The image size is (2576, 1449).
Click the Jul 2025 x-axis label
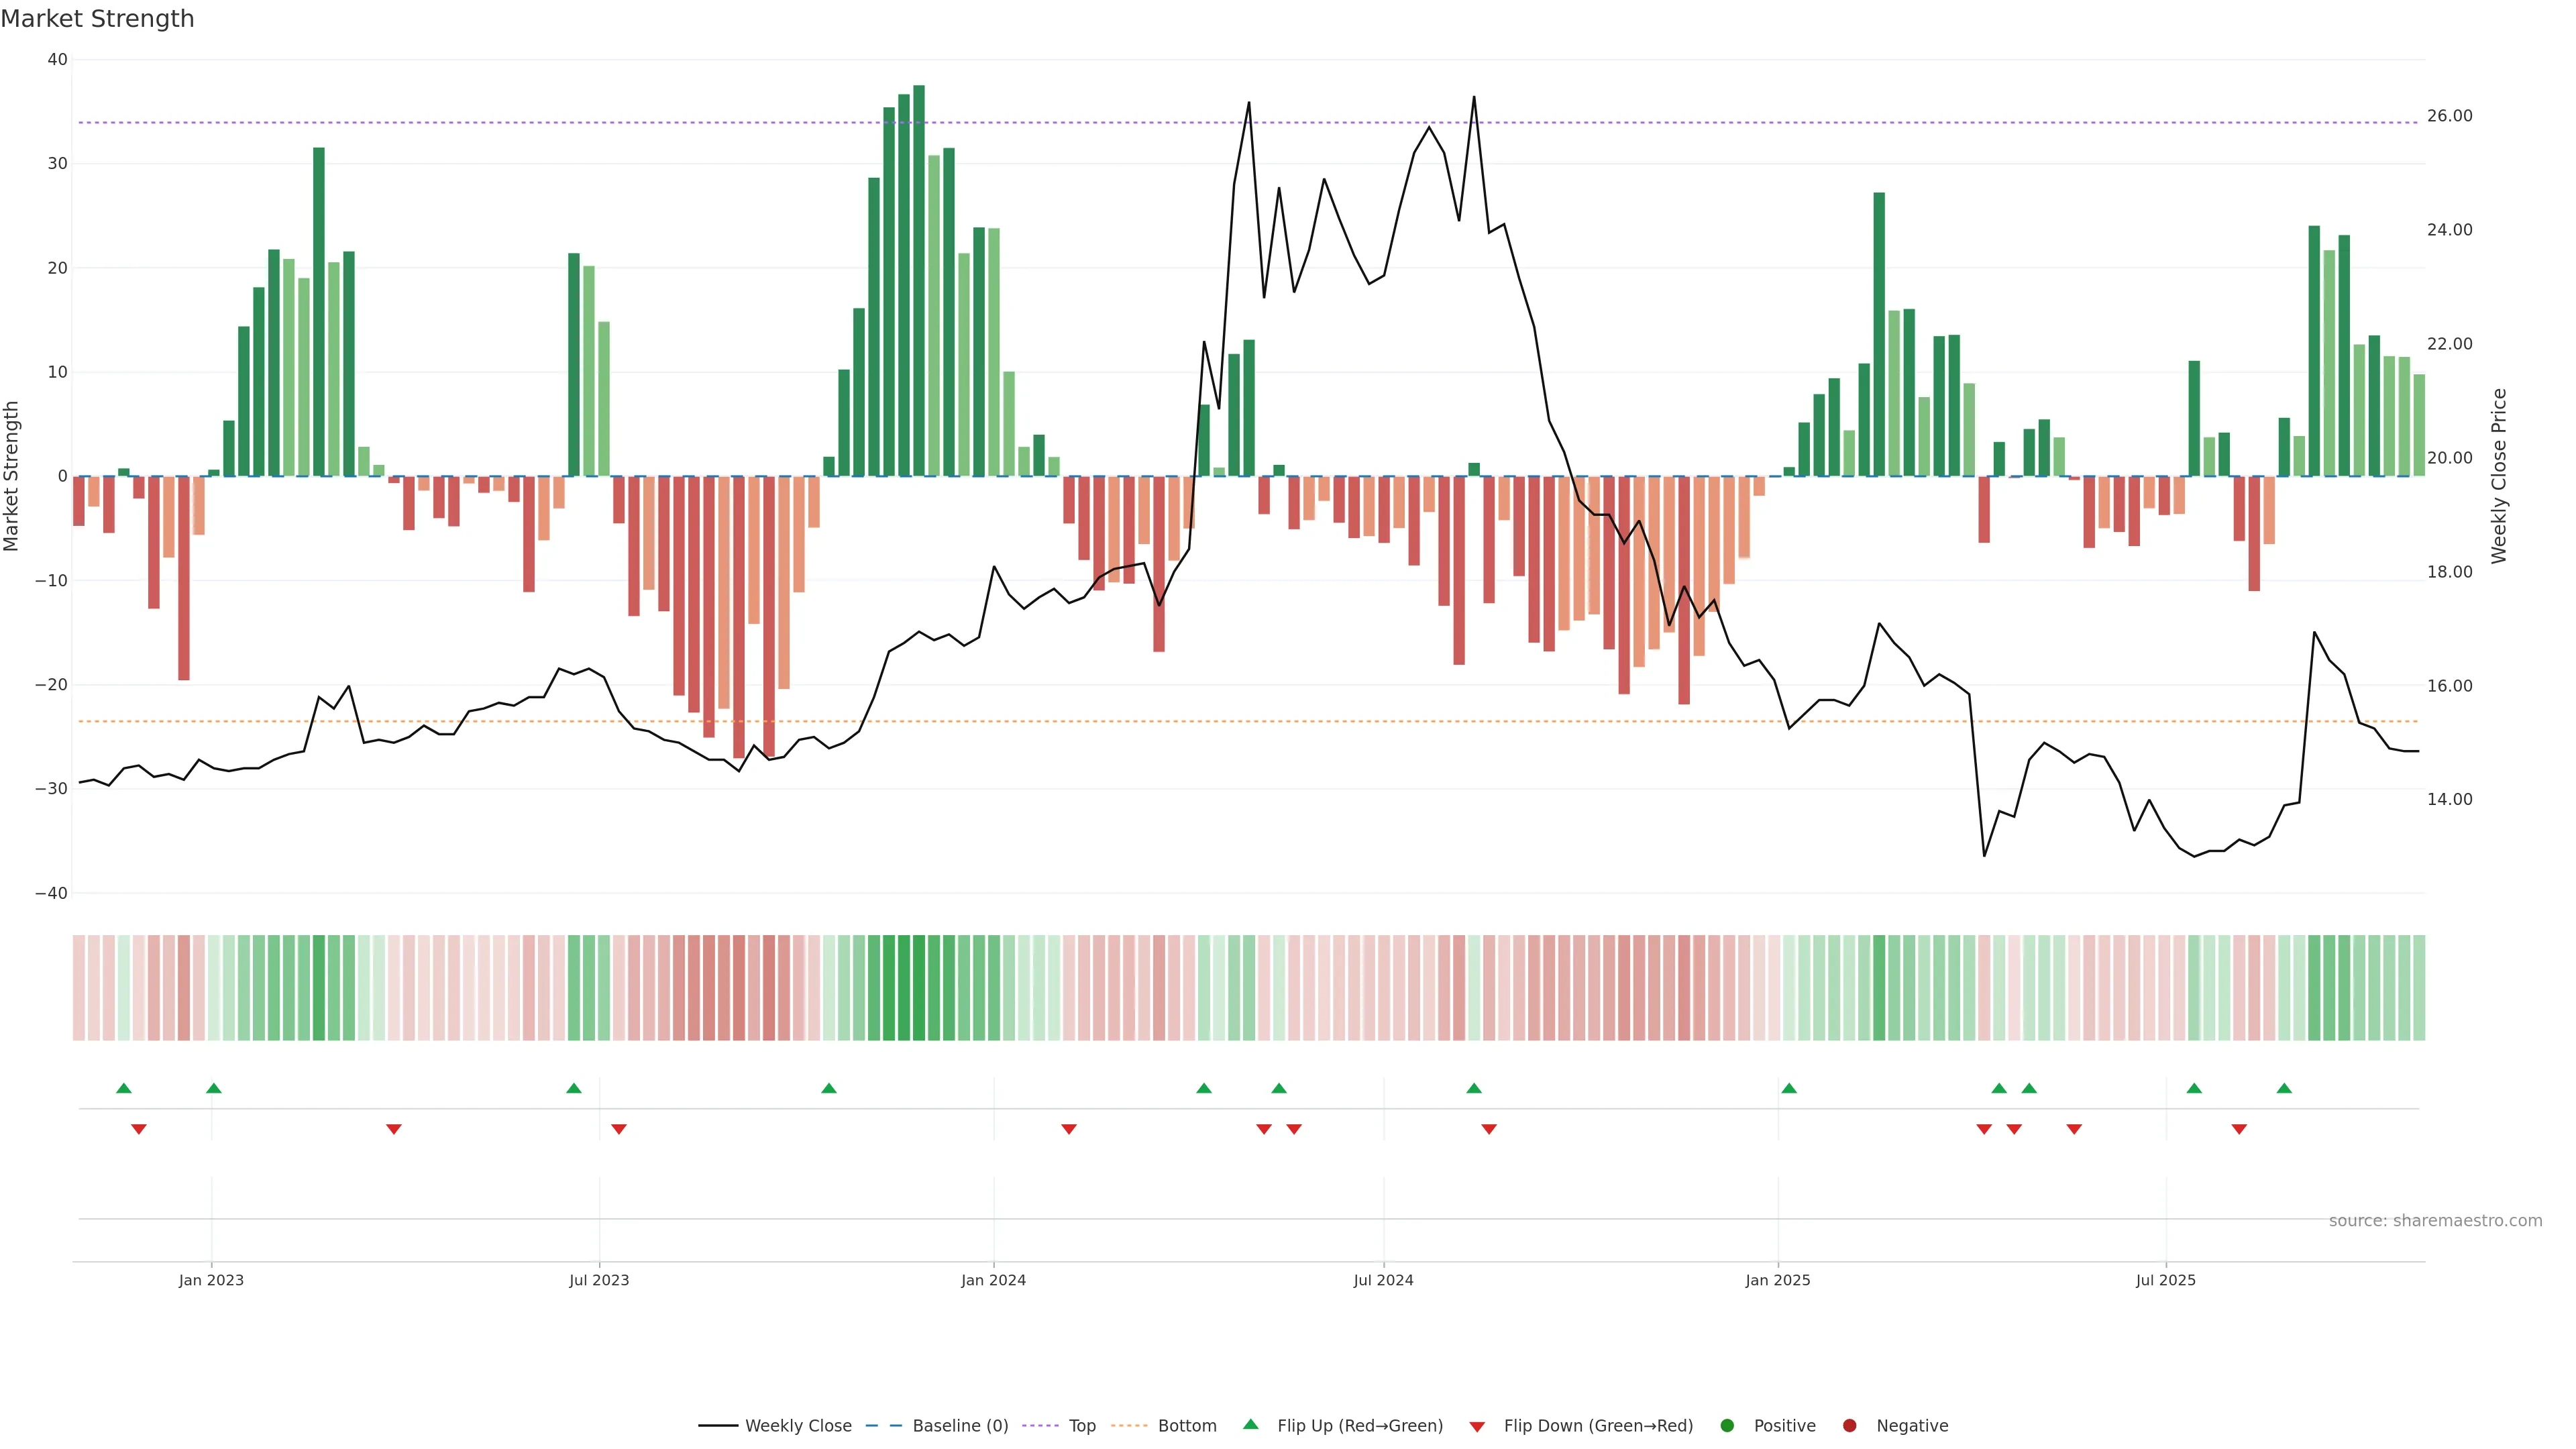[x=2165, y=1280]
